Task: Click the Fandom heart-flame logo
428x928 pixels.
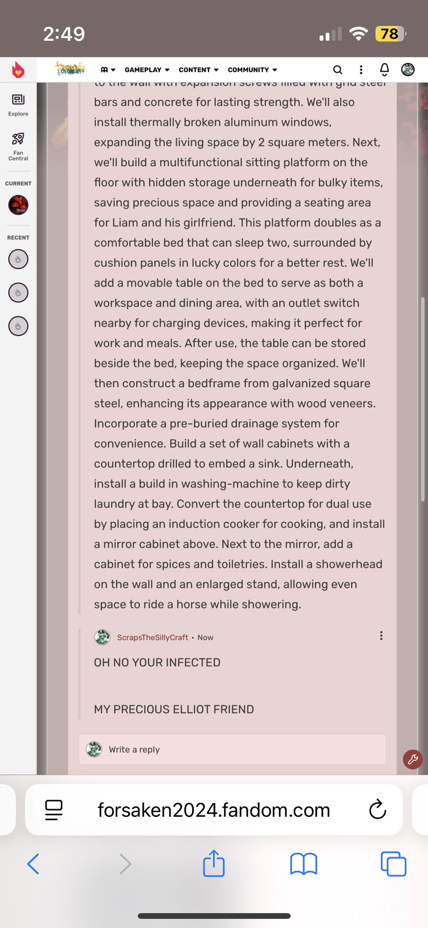Action: point(18,70)
